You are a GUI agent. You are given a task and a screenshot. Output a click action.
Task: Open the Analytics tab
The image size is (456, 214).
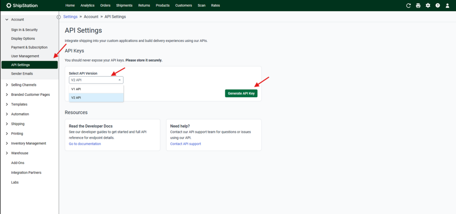[87, 5]
